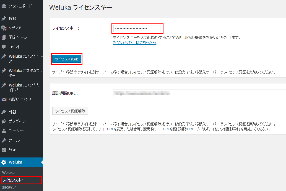Click the plug icon beside プラグイン
Image resolution: width=286 pixels, height=191 pixels.
(x=4, y=121)
